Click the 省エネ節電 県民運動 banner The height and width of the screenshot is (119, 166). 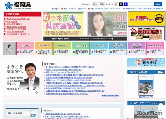click(63, 24)
